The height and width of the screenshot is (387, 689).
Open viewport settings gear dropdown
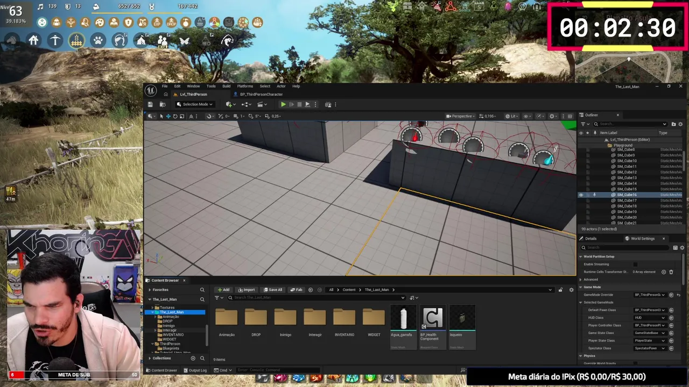(552, 116)
